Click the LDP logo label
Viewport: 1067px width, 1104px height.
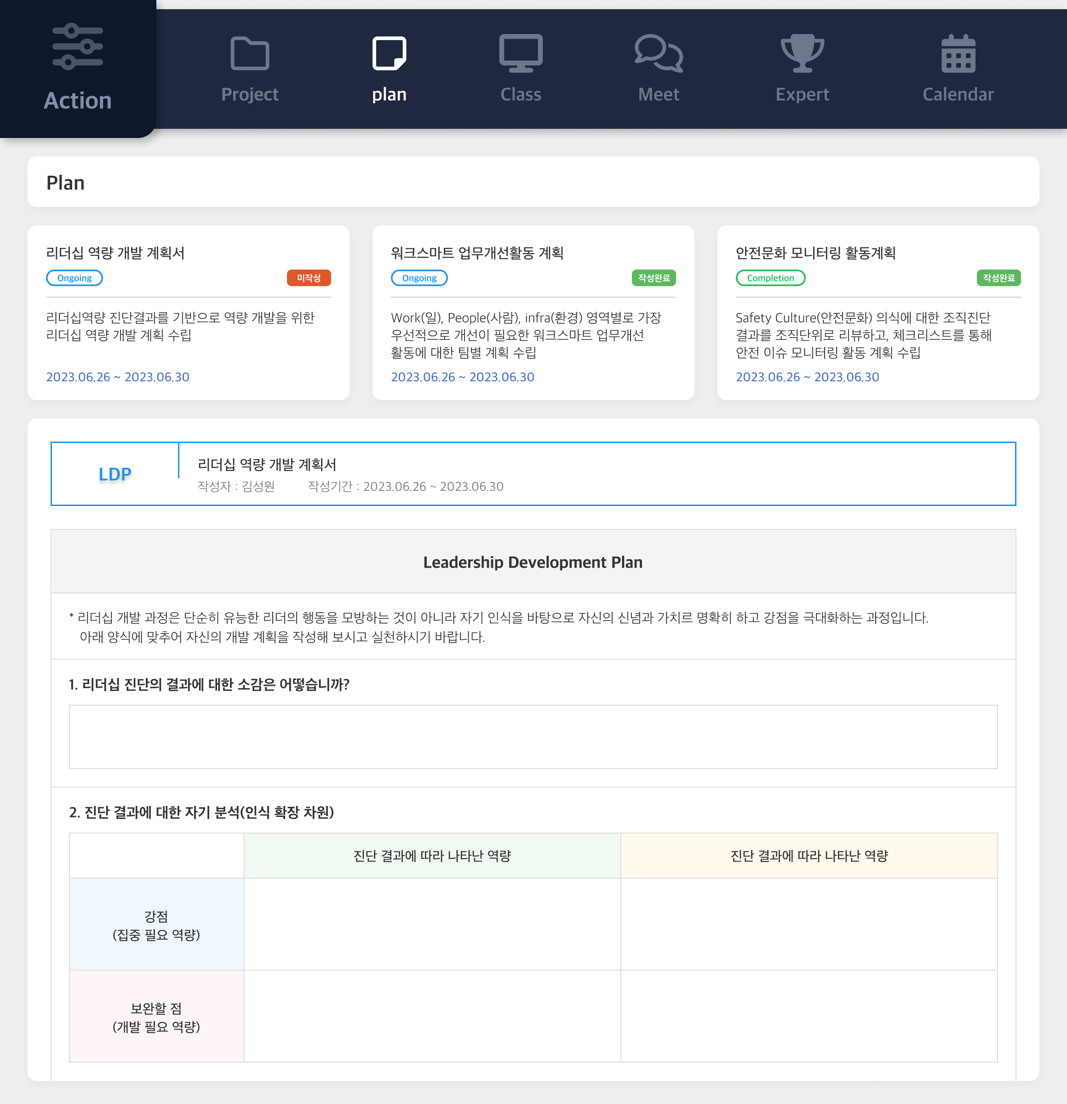115,474
